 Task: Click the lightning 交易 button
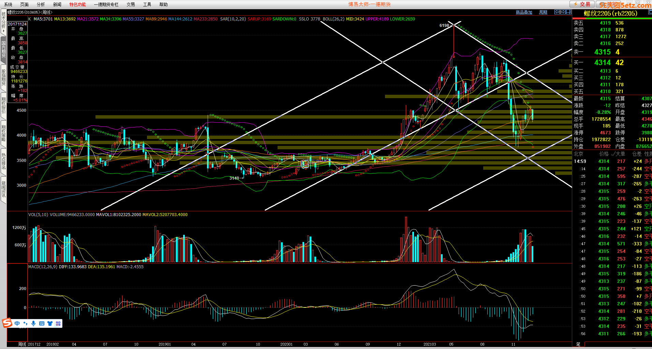[582, 4]
